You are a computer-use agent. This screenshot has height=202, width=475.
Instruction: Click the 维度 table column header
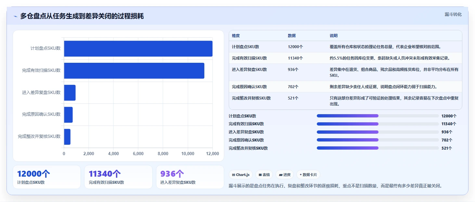236,36
